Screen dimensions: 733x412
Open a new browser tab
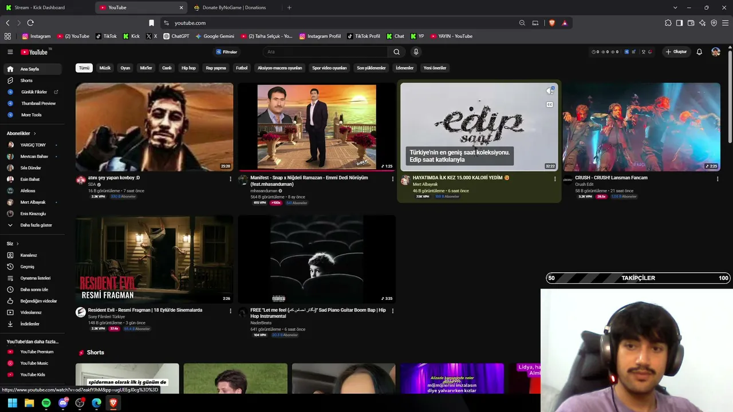[289, 7]
